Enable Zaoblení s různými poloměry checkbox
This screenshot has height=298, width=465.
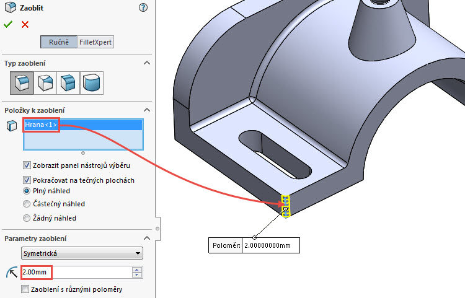point(25,289)
